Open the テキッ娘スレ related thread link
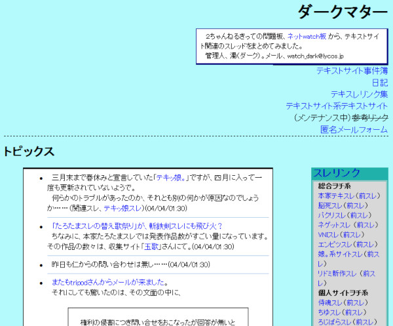The width and height of the screenshot is (393, 326). 123,209
